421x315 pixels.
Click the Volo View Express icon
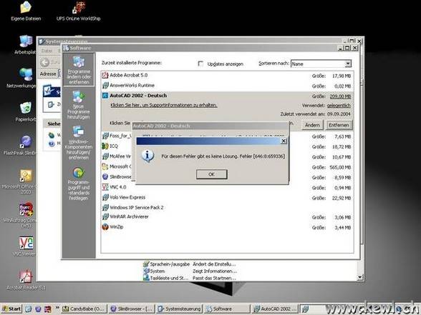coord(105,197)
